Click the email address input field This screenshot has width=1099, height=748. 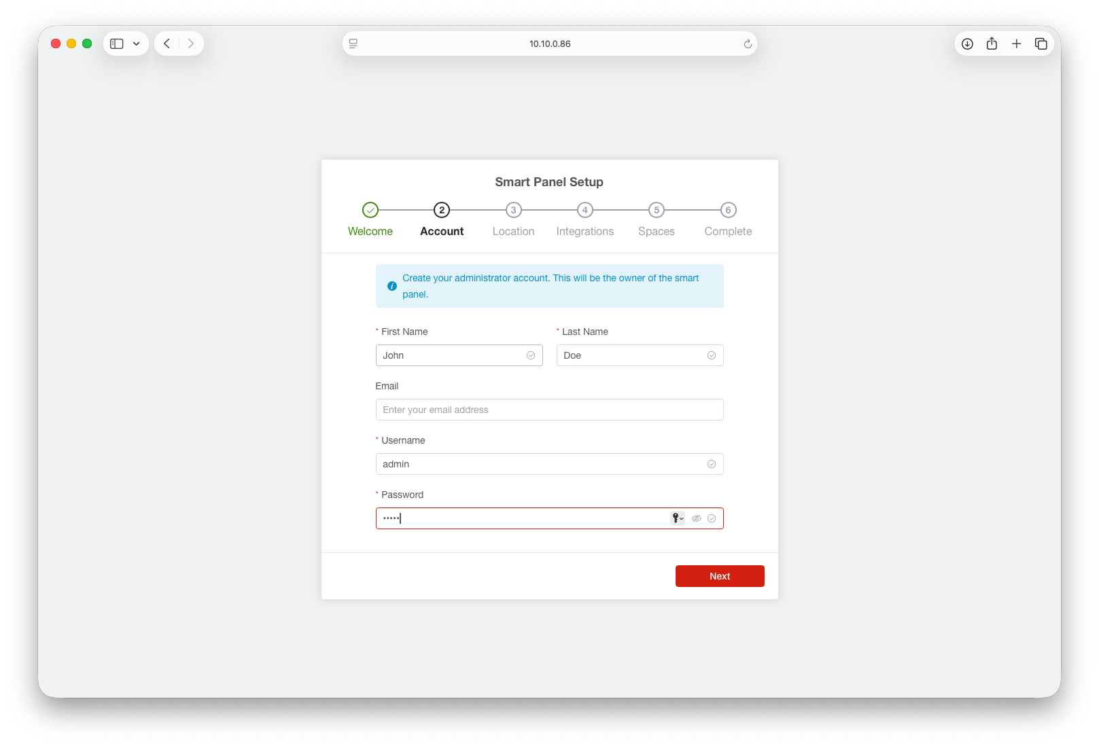coord(549,409)
